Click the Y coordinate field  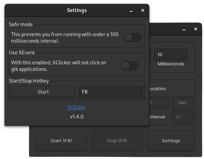(x=159, y=103)
